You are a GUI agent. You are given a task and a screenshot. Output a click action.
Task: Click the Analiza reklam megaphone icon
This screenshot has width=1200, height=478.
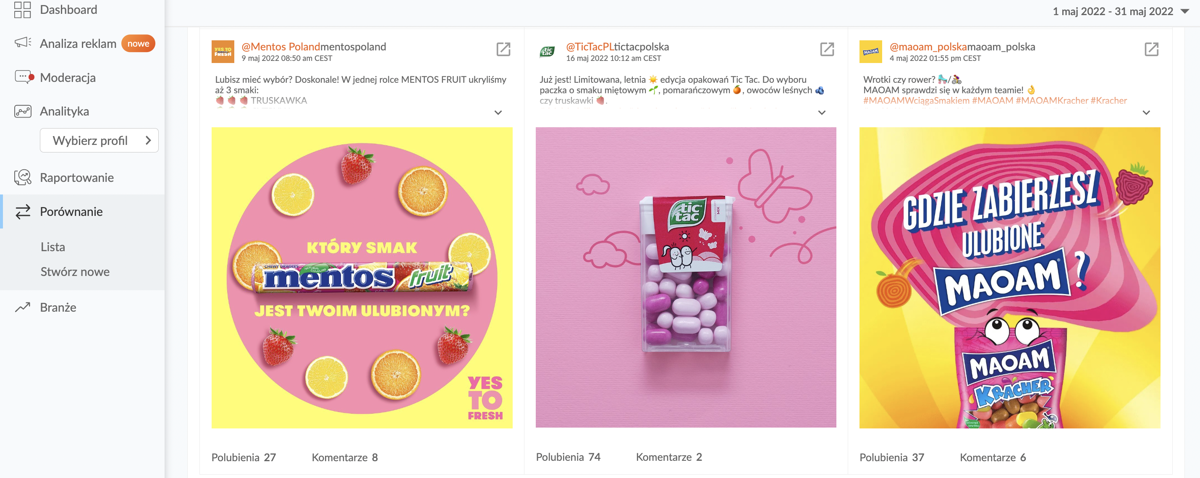pyautogui.click(x=22, y=43)
